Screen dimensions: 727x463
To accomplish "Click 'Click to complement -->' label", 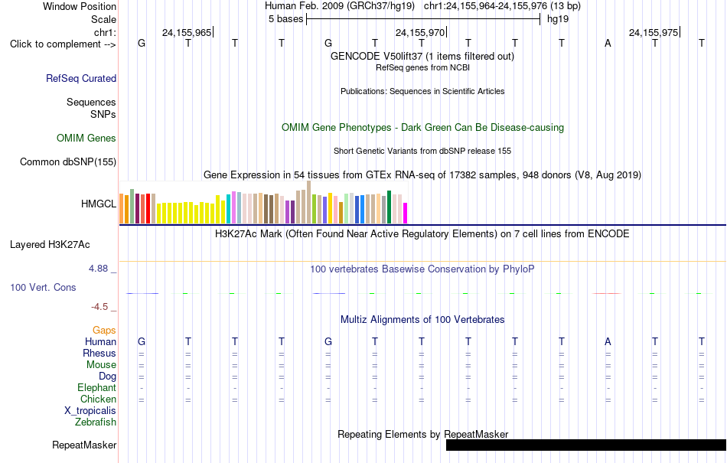I will click(x=63, y=44).
